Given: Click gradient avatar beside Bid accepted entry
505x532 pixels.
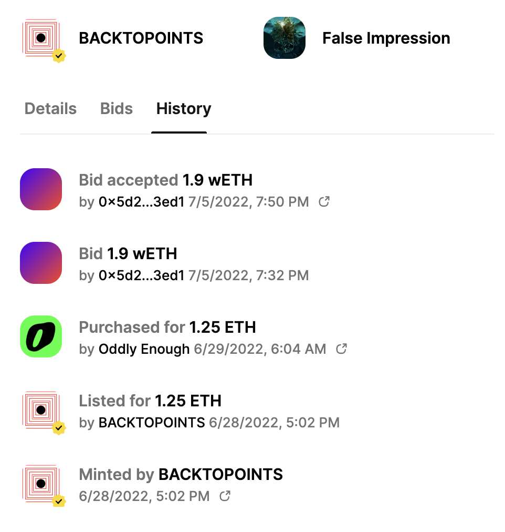Looking at the screenshot, I should [x=41, y=189].
